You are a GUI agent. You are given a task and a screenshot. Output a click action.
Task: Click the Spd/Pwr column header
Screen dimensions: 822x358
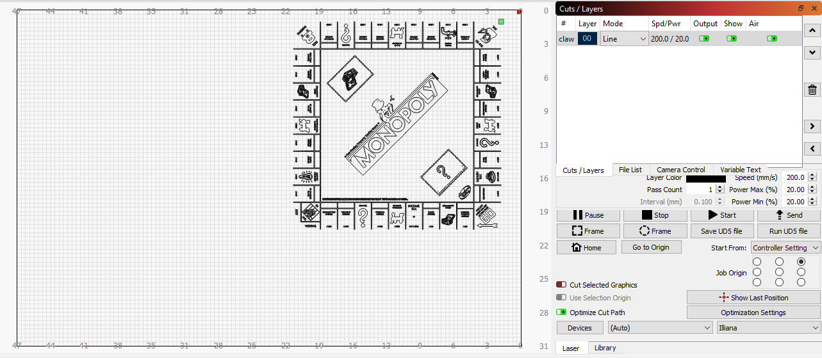666,24
